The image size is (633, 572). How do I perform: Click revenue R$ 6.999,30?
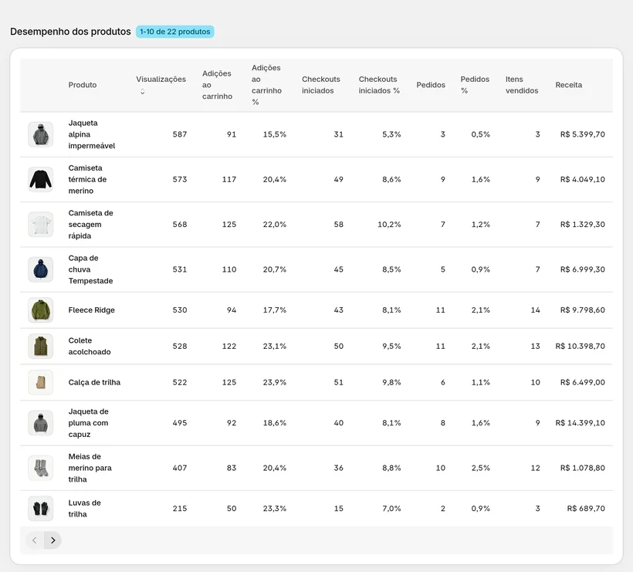coord(583,269)
